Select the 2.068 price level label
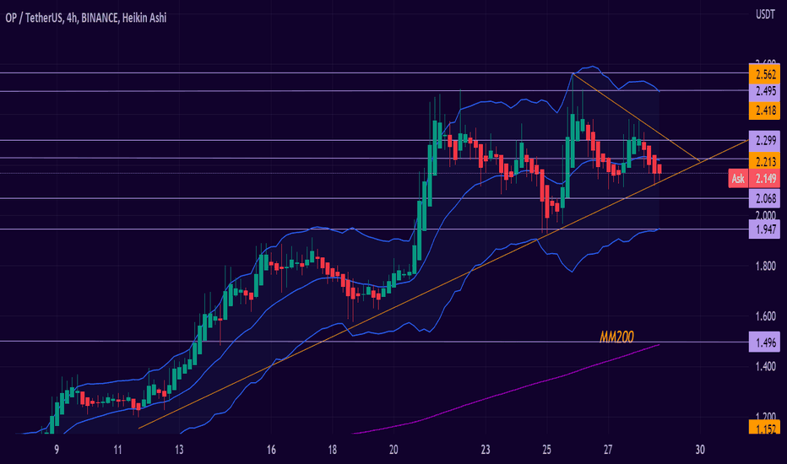787x464 pixels. click(x=764, y=198)
